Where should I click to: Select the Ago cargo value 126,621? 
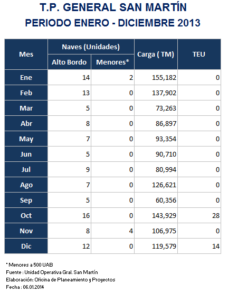click(x=164, y=185)
